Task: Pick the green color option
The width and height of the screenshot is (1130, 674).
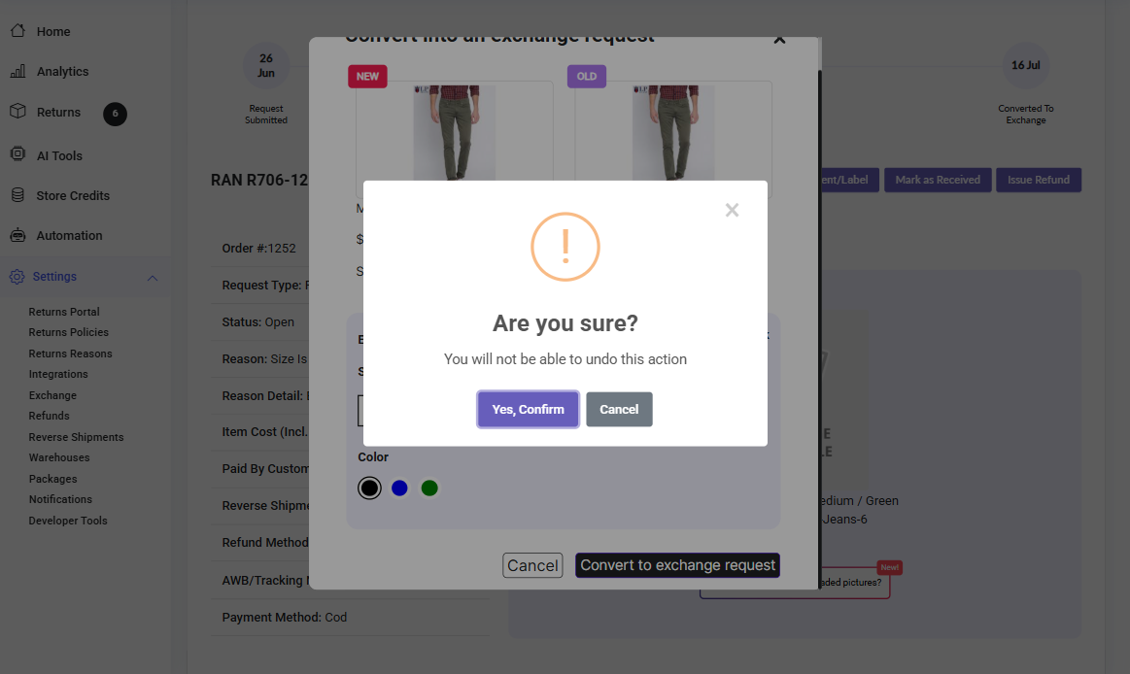Action: point(429,488)
